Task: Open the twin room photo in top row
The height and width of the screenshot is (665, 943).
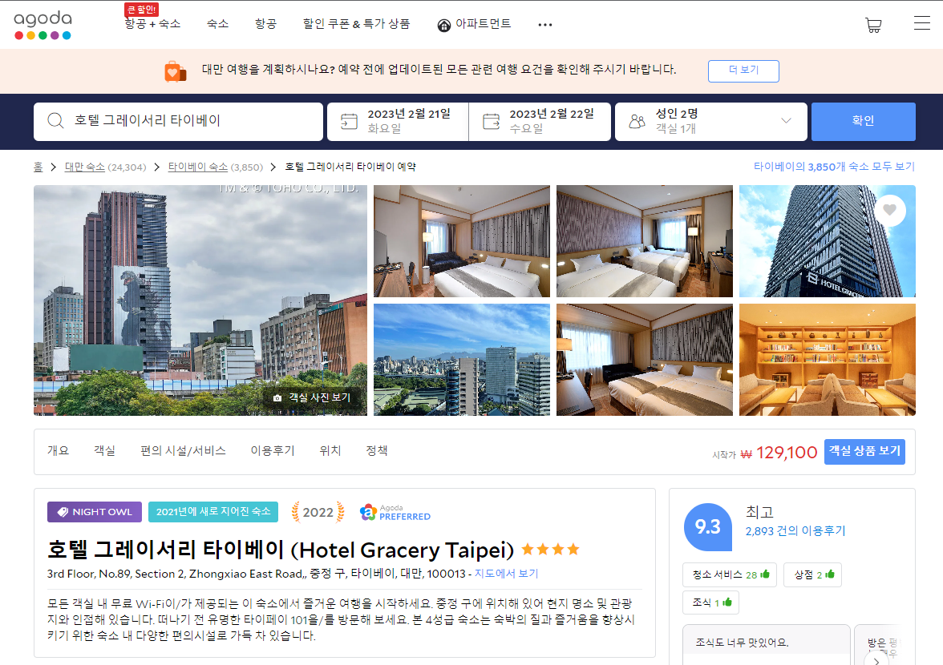Action: pyautogui.click(x=644, y=241)
